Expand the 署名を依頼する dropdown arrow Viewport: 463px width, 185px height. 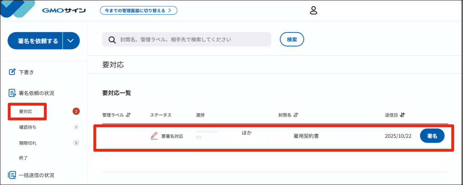pyautogui.click(x=71, y=41)
